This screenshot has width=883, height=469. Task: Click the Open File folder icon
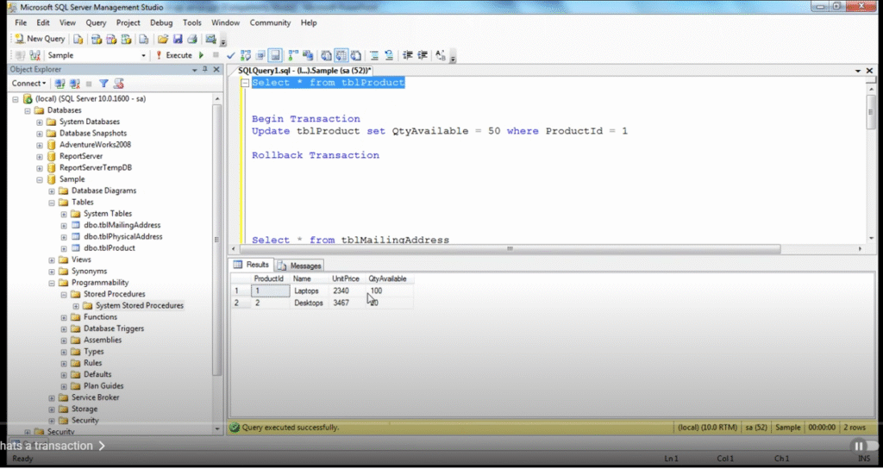[163, 39]
